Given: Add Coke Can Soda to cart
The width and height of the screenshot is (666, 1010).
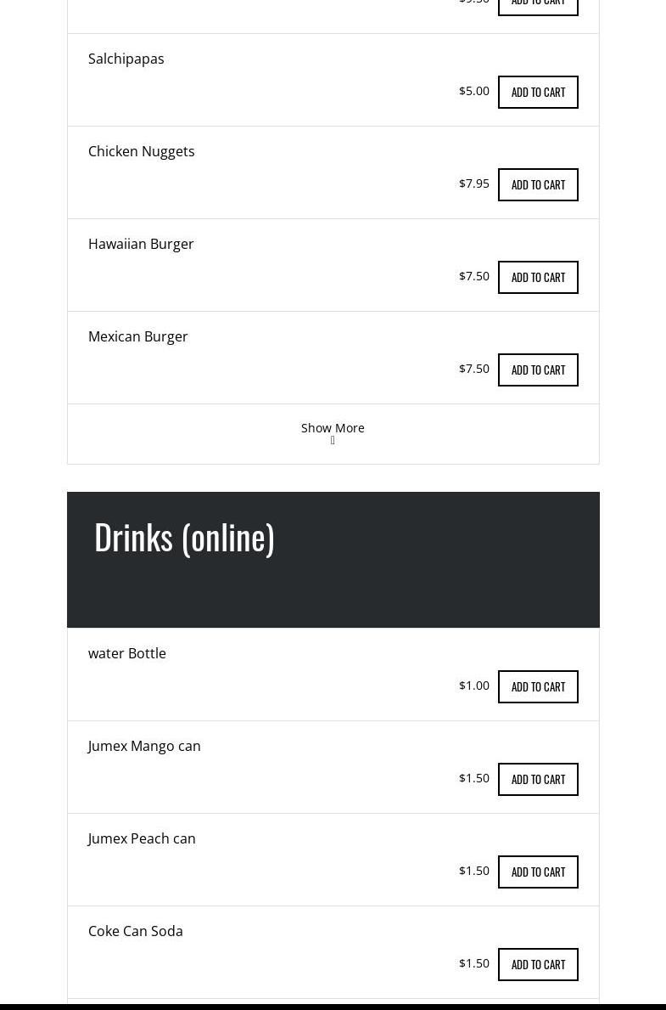Looking at the screenshot, I should (538, 964).
